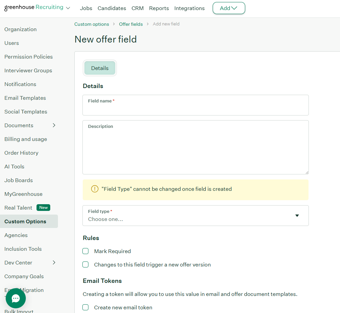Open MyGreenhouse in sidebar

(x=23, y=194)
